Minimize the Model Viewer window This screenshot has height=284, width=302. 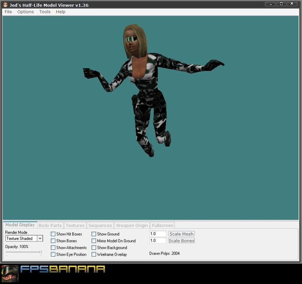tap(271, 4)
